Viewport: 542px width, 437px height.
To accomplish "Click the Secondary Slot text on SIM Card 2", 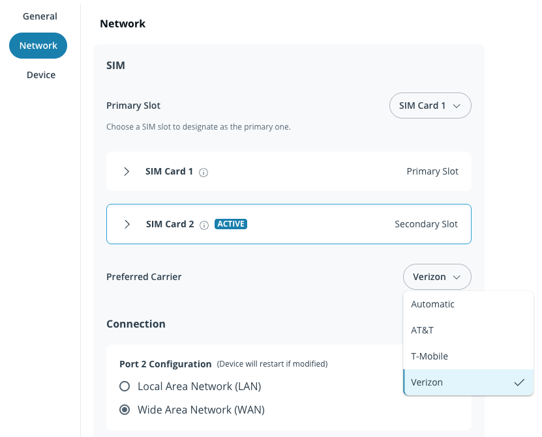I will tap(426, 224).
